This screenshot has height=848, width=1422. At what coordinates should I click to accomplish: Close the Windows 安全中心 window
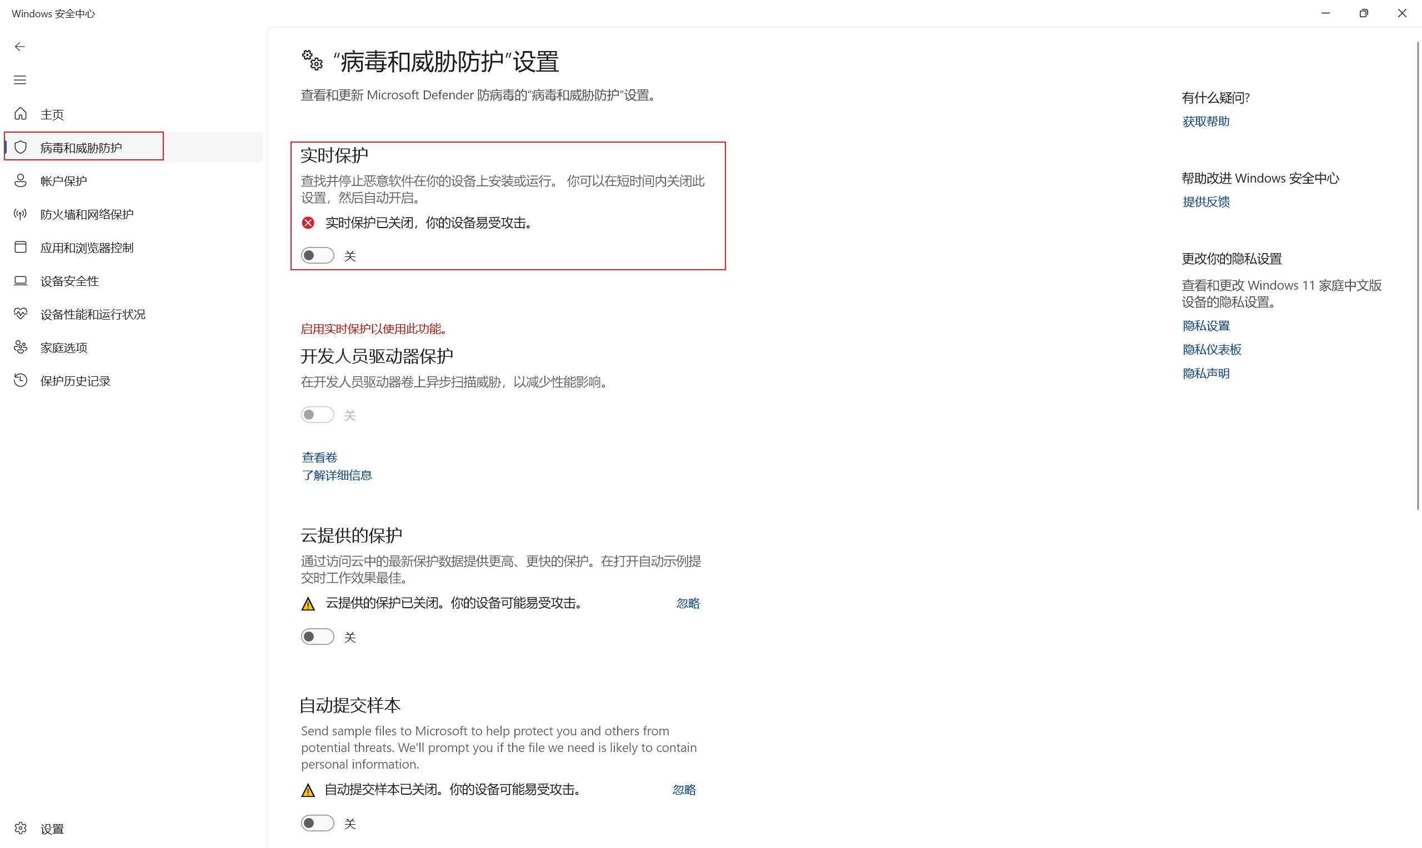pyautogui.click(x=1402, y=13)
